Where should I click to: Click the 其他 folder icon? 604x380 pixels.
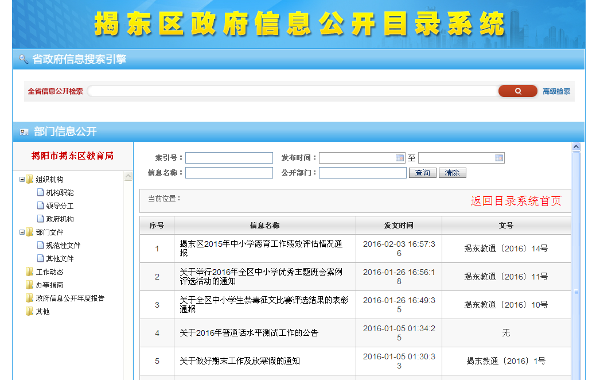coord(30,311)
